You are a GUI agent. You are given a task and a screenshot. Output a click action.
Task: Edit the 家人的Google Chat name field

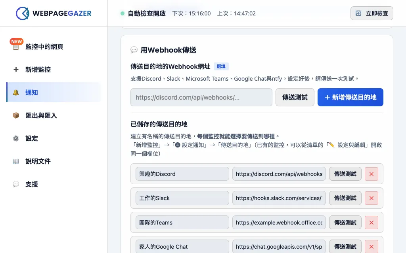pos(182,247)
